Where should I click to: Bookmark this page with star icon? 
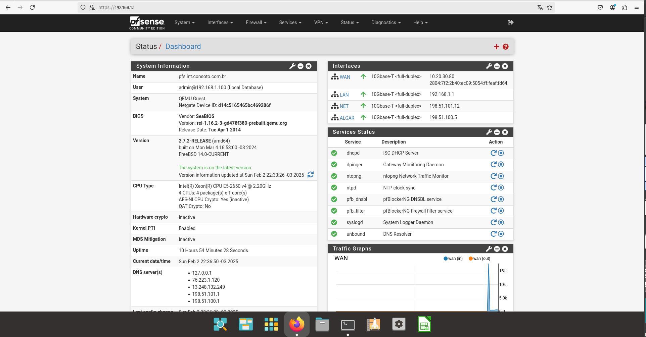click(x=550, y=7)
